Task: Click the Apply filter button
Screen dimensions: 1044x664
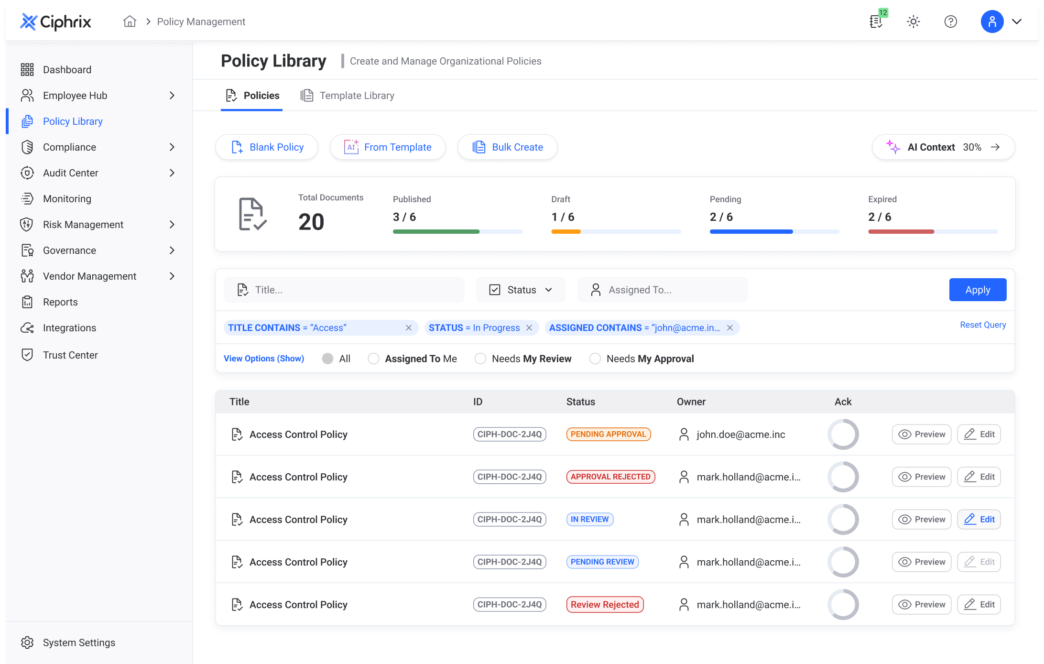Action: coord(978,290)
